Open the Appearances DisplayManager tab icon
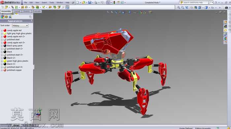The height and width of the screenshot is (129, 231). tap(2, 17)
